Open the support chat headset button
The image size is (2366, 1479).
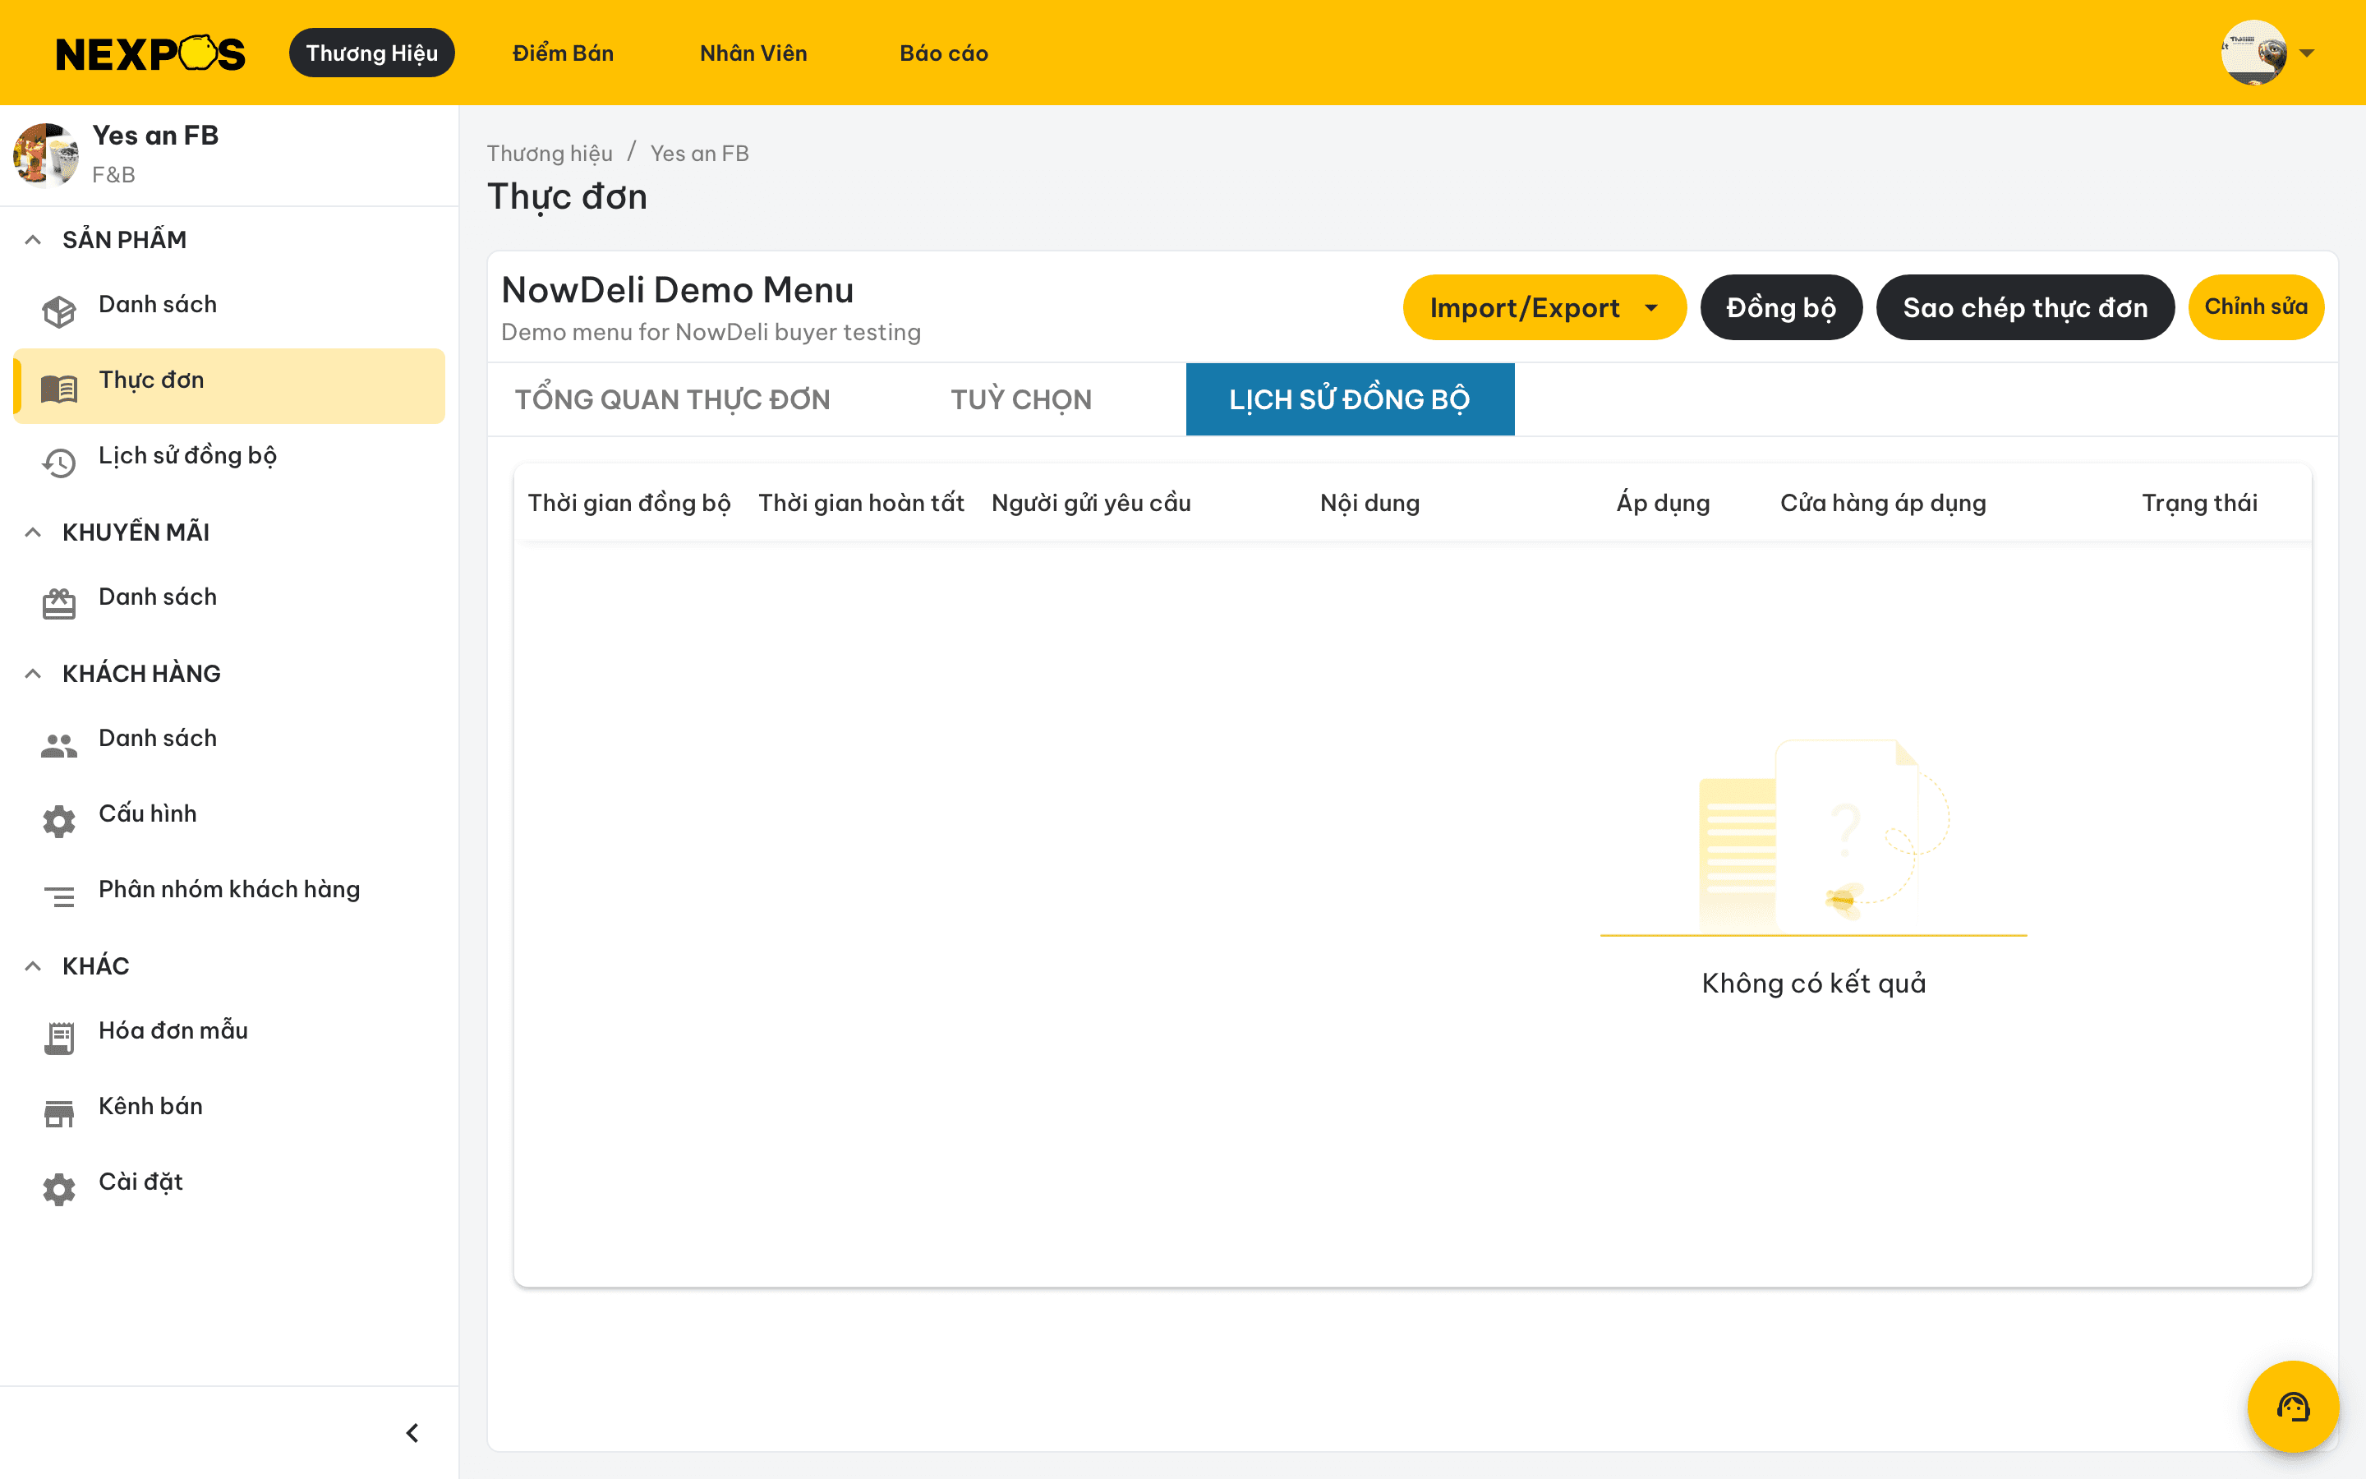coord(2293,1407)
